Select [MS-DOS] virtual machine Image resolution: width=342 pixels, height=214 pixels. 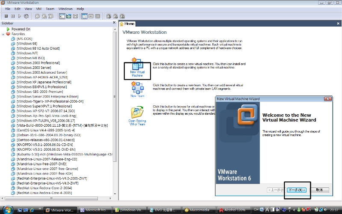point(24,39)
